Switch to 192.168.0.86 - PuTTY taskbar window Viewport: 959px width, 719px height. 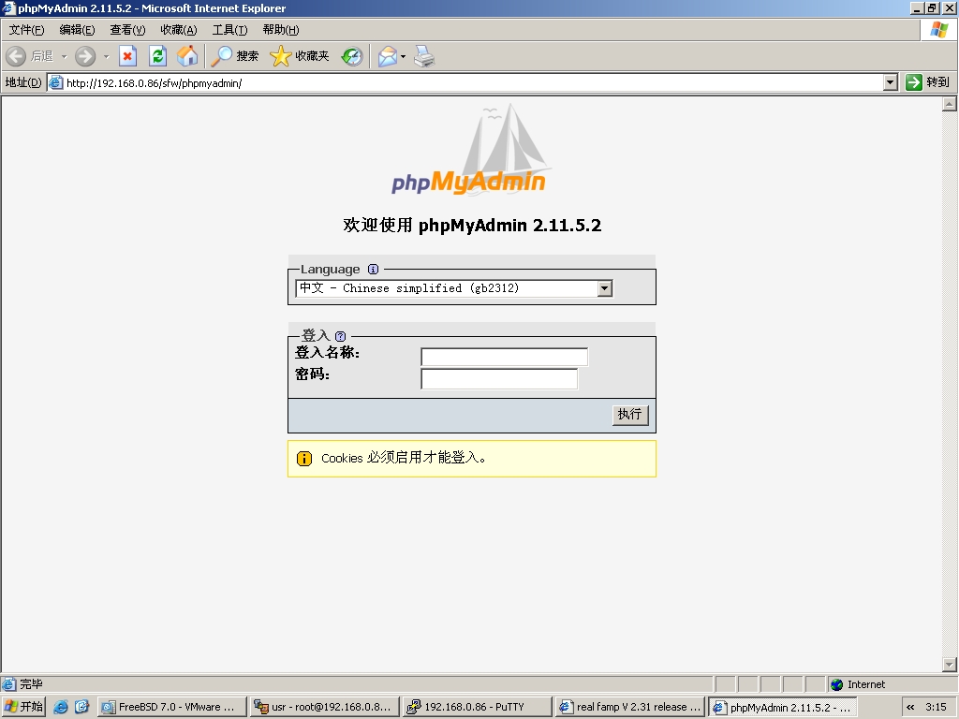477,707
